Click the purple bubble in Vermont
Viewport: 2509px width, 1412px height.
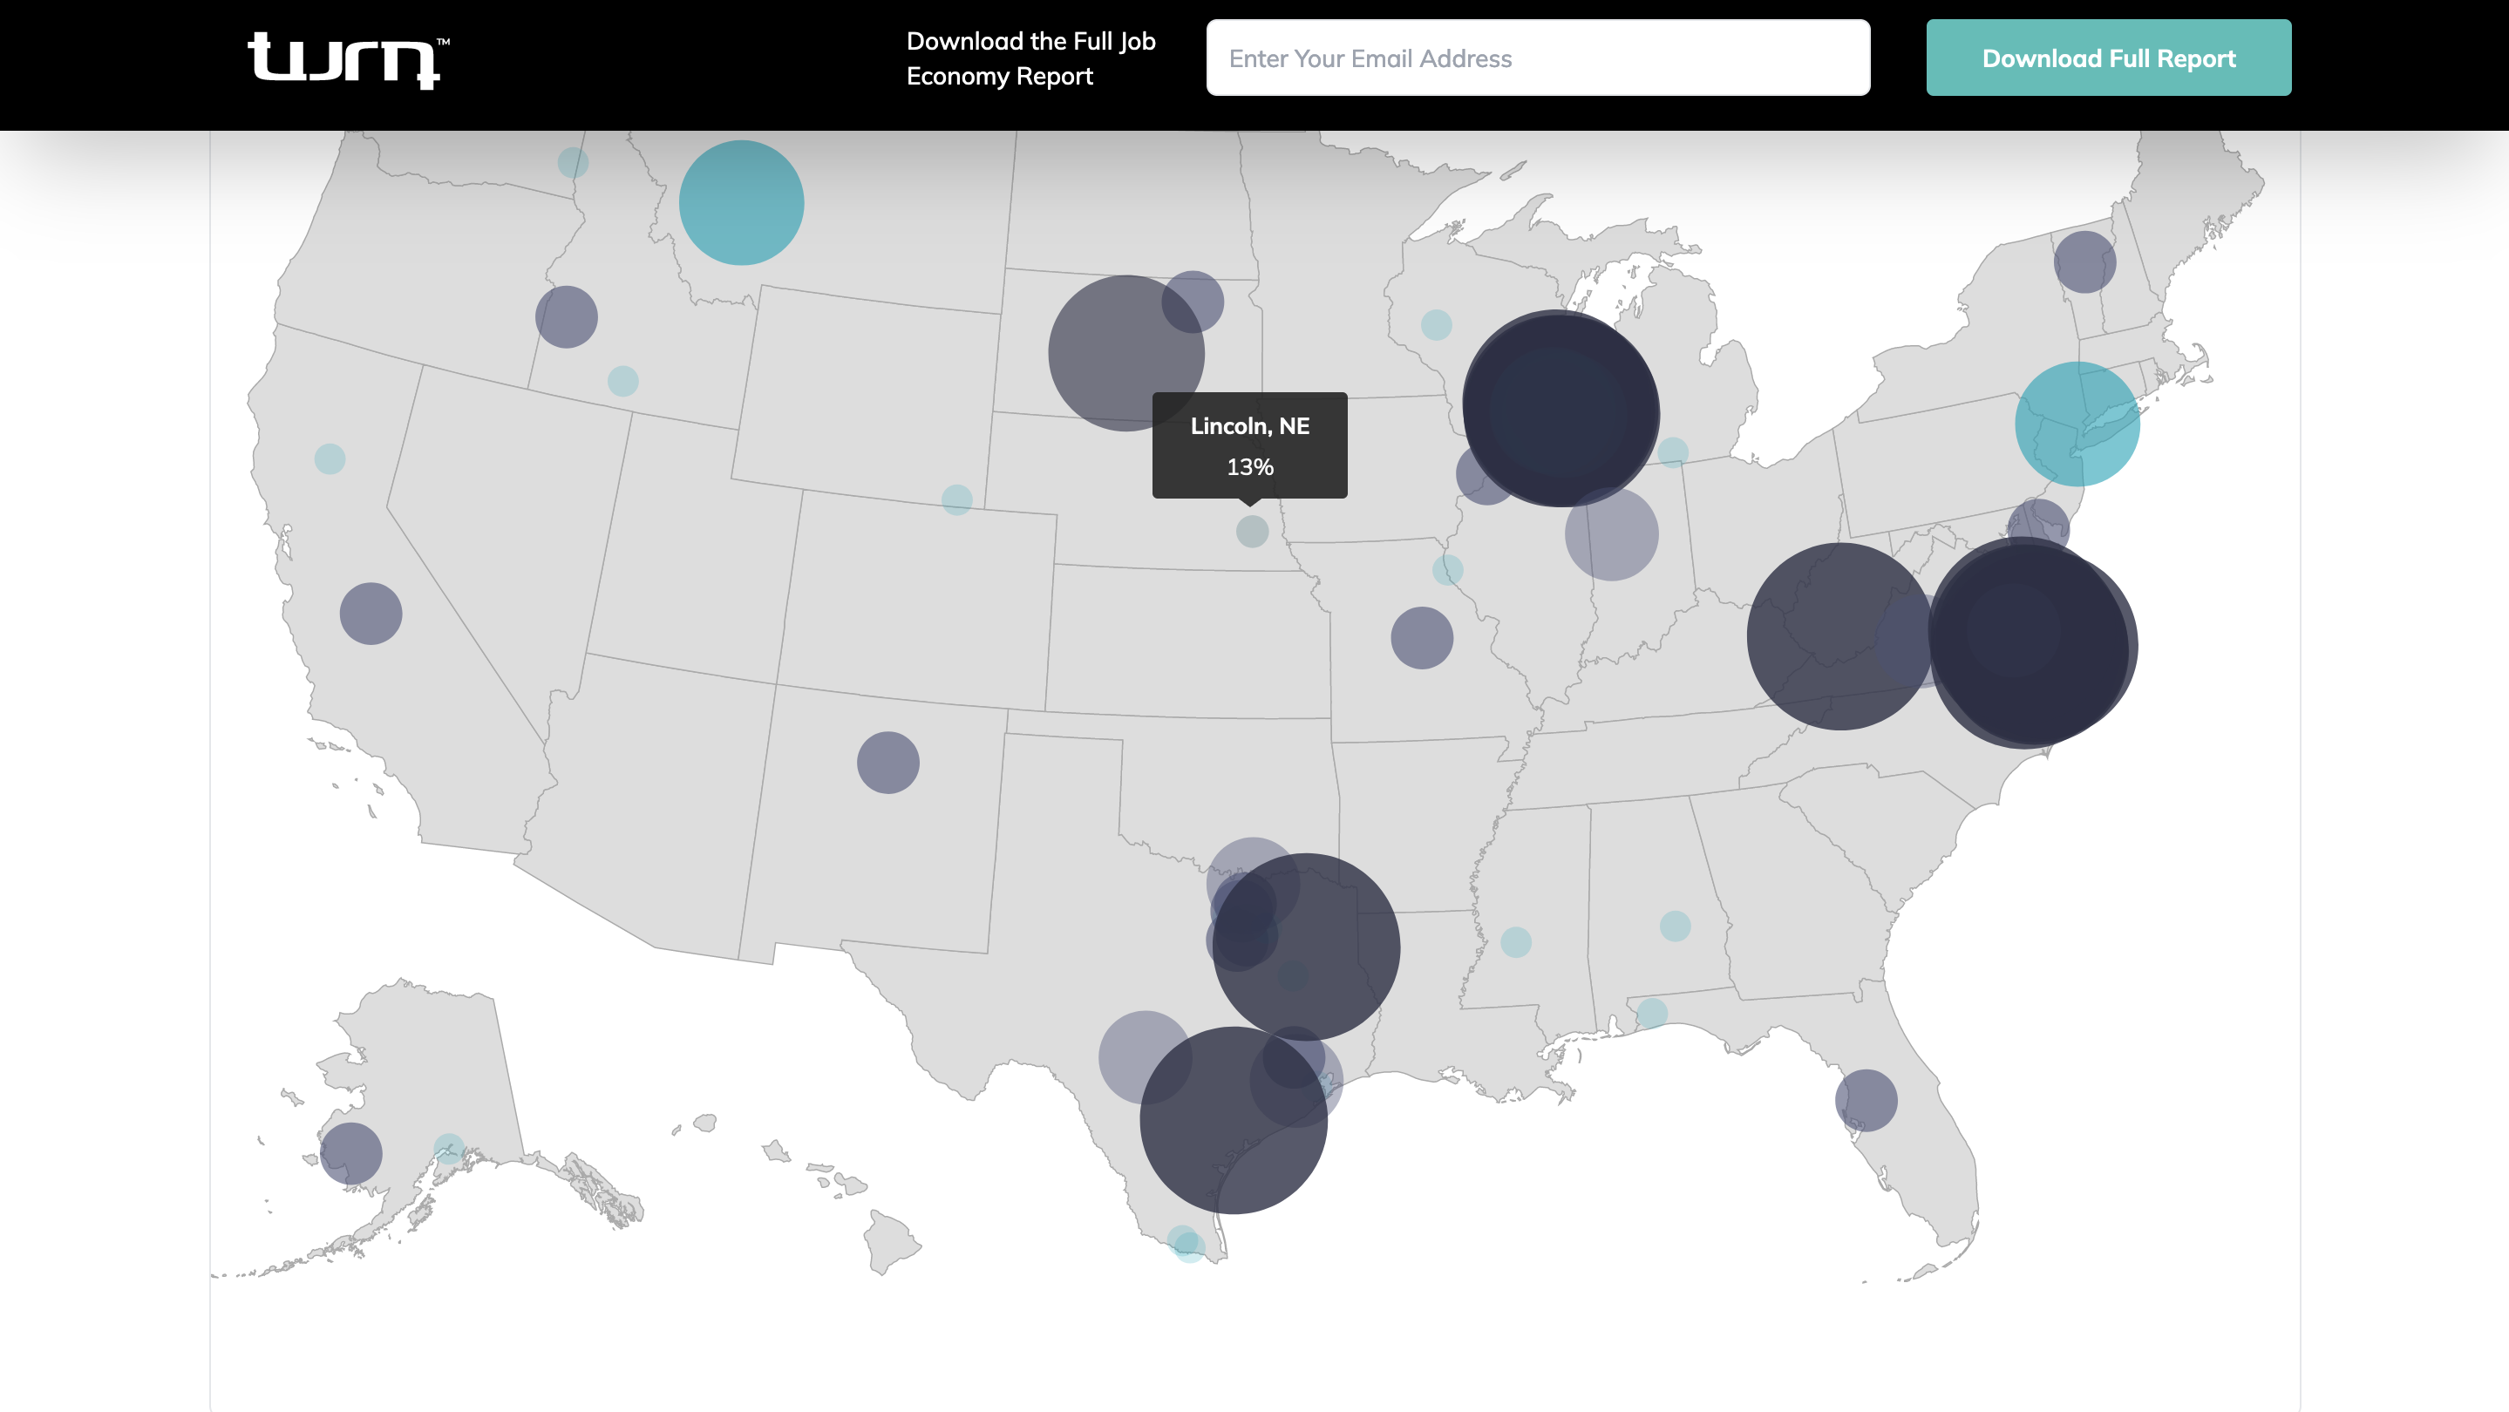[x=2084, y=262]
